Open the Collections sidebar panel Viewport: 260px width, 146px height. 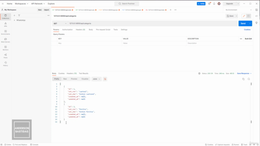coord(5,17)
